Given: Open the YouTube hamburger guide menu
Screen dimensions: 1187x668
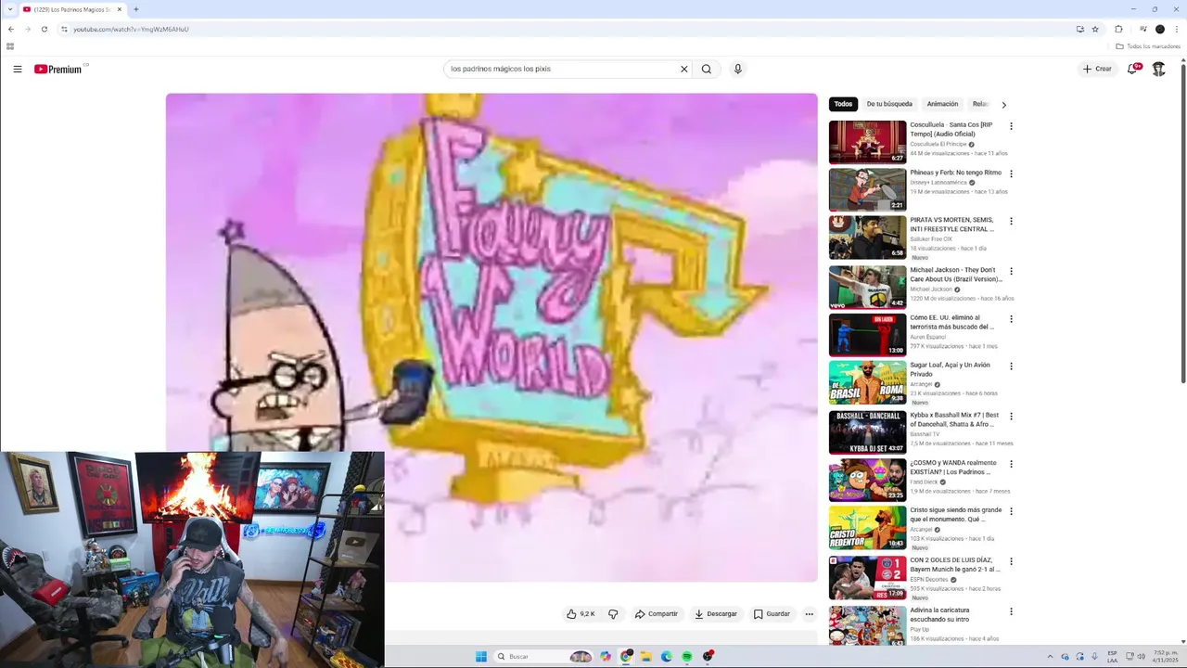Looking at the screenshot, I should pyautogui.click(x=17, y=69).
